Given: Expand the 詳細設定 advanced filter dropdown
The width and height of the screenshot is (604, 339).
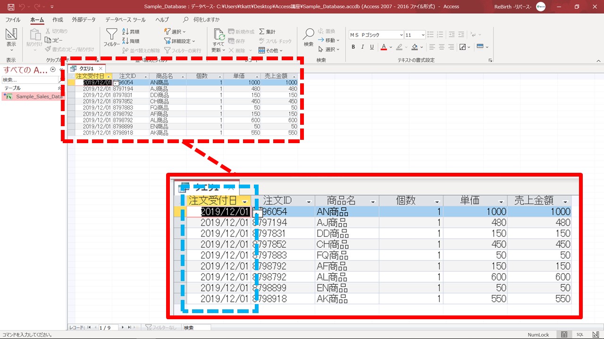Looking at the screenshot, I should point(180,41).
